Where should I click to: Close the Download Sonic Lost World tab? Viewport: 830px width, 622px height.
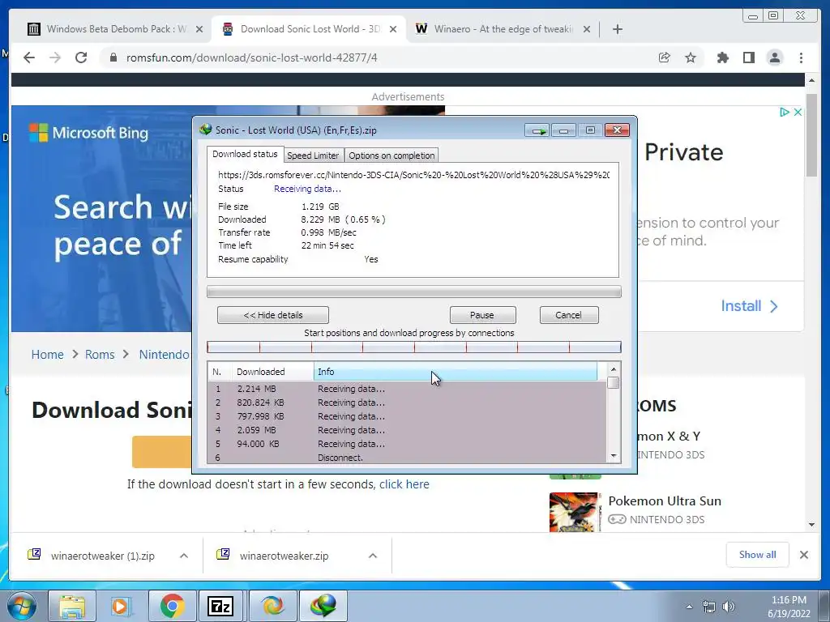(x=393, y=29)
